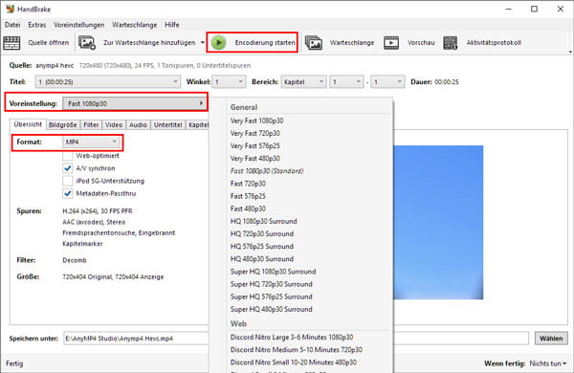Open the end chapter dropdown
Viewport: 574px width, 373px height.
pyautogui.click(x=387, y=81)
